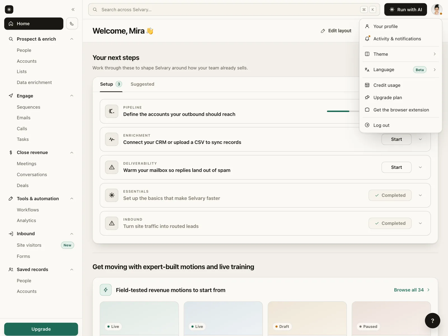
Task: Collapse the Tools & automation section
Action: [x=72, y=199]
